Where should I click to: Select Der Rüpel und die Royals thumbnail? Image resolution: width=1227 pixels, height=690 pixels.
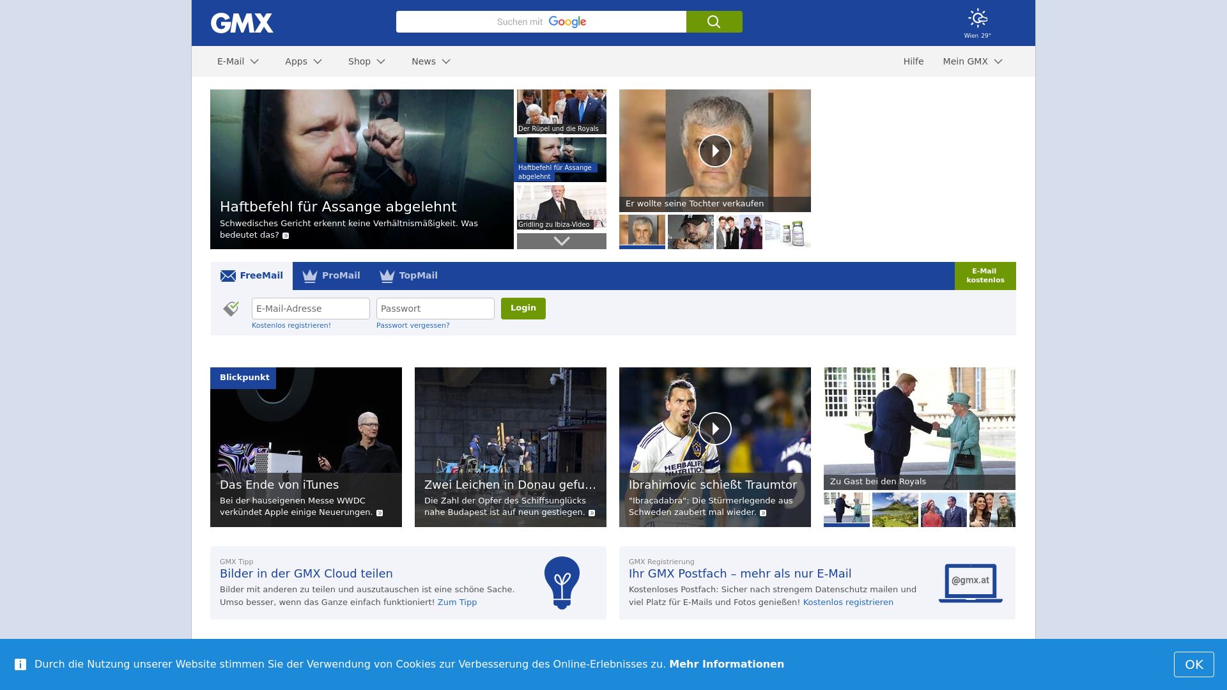(x=562, y=112)
